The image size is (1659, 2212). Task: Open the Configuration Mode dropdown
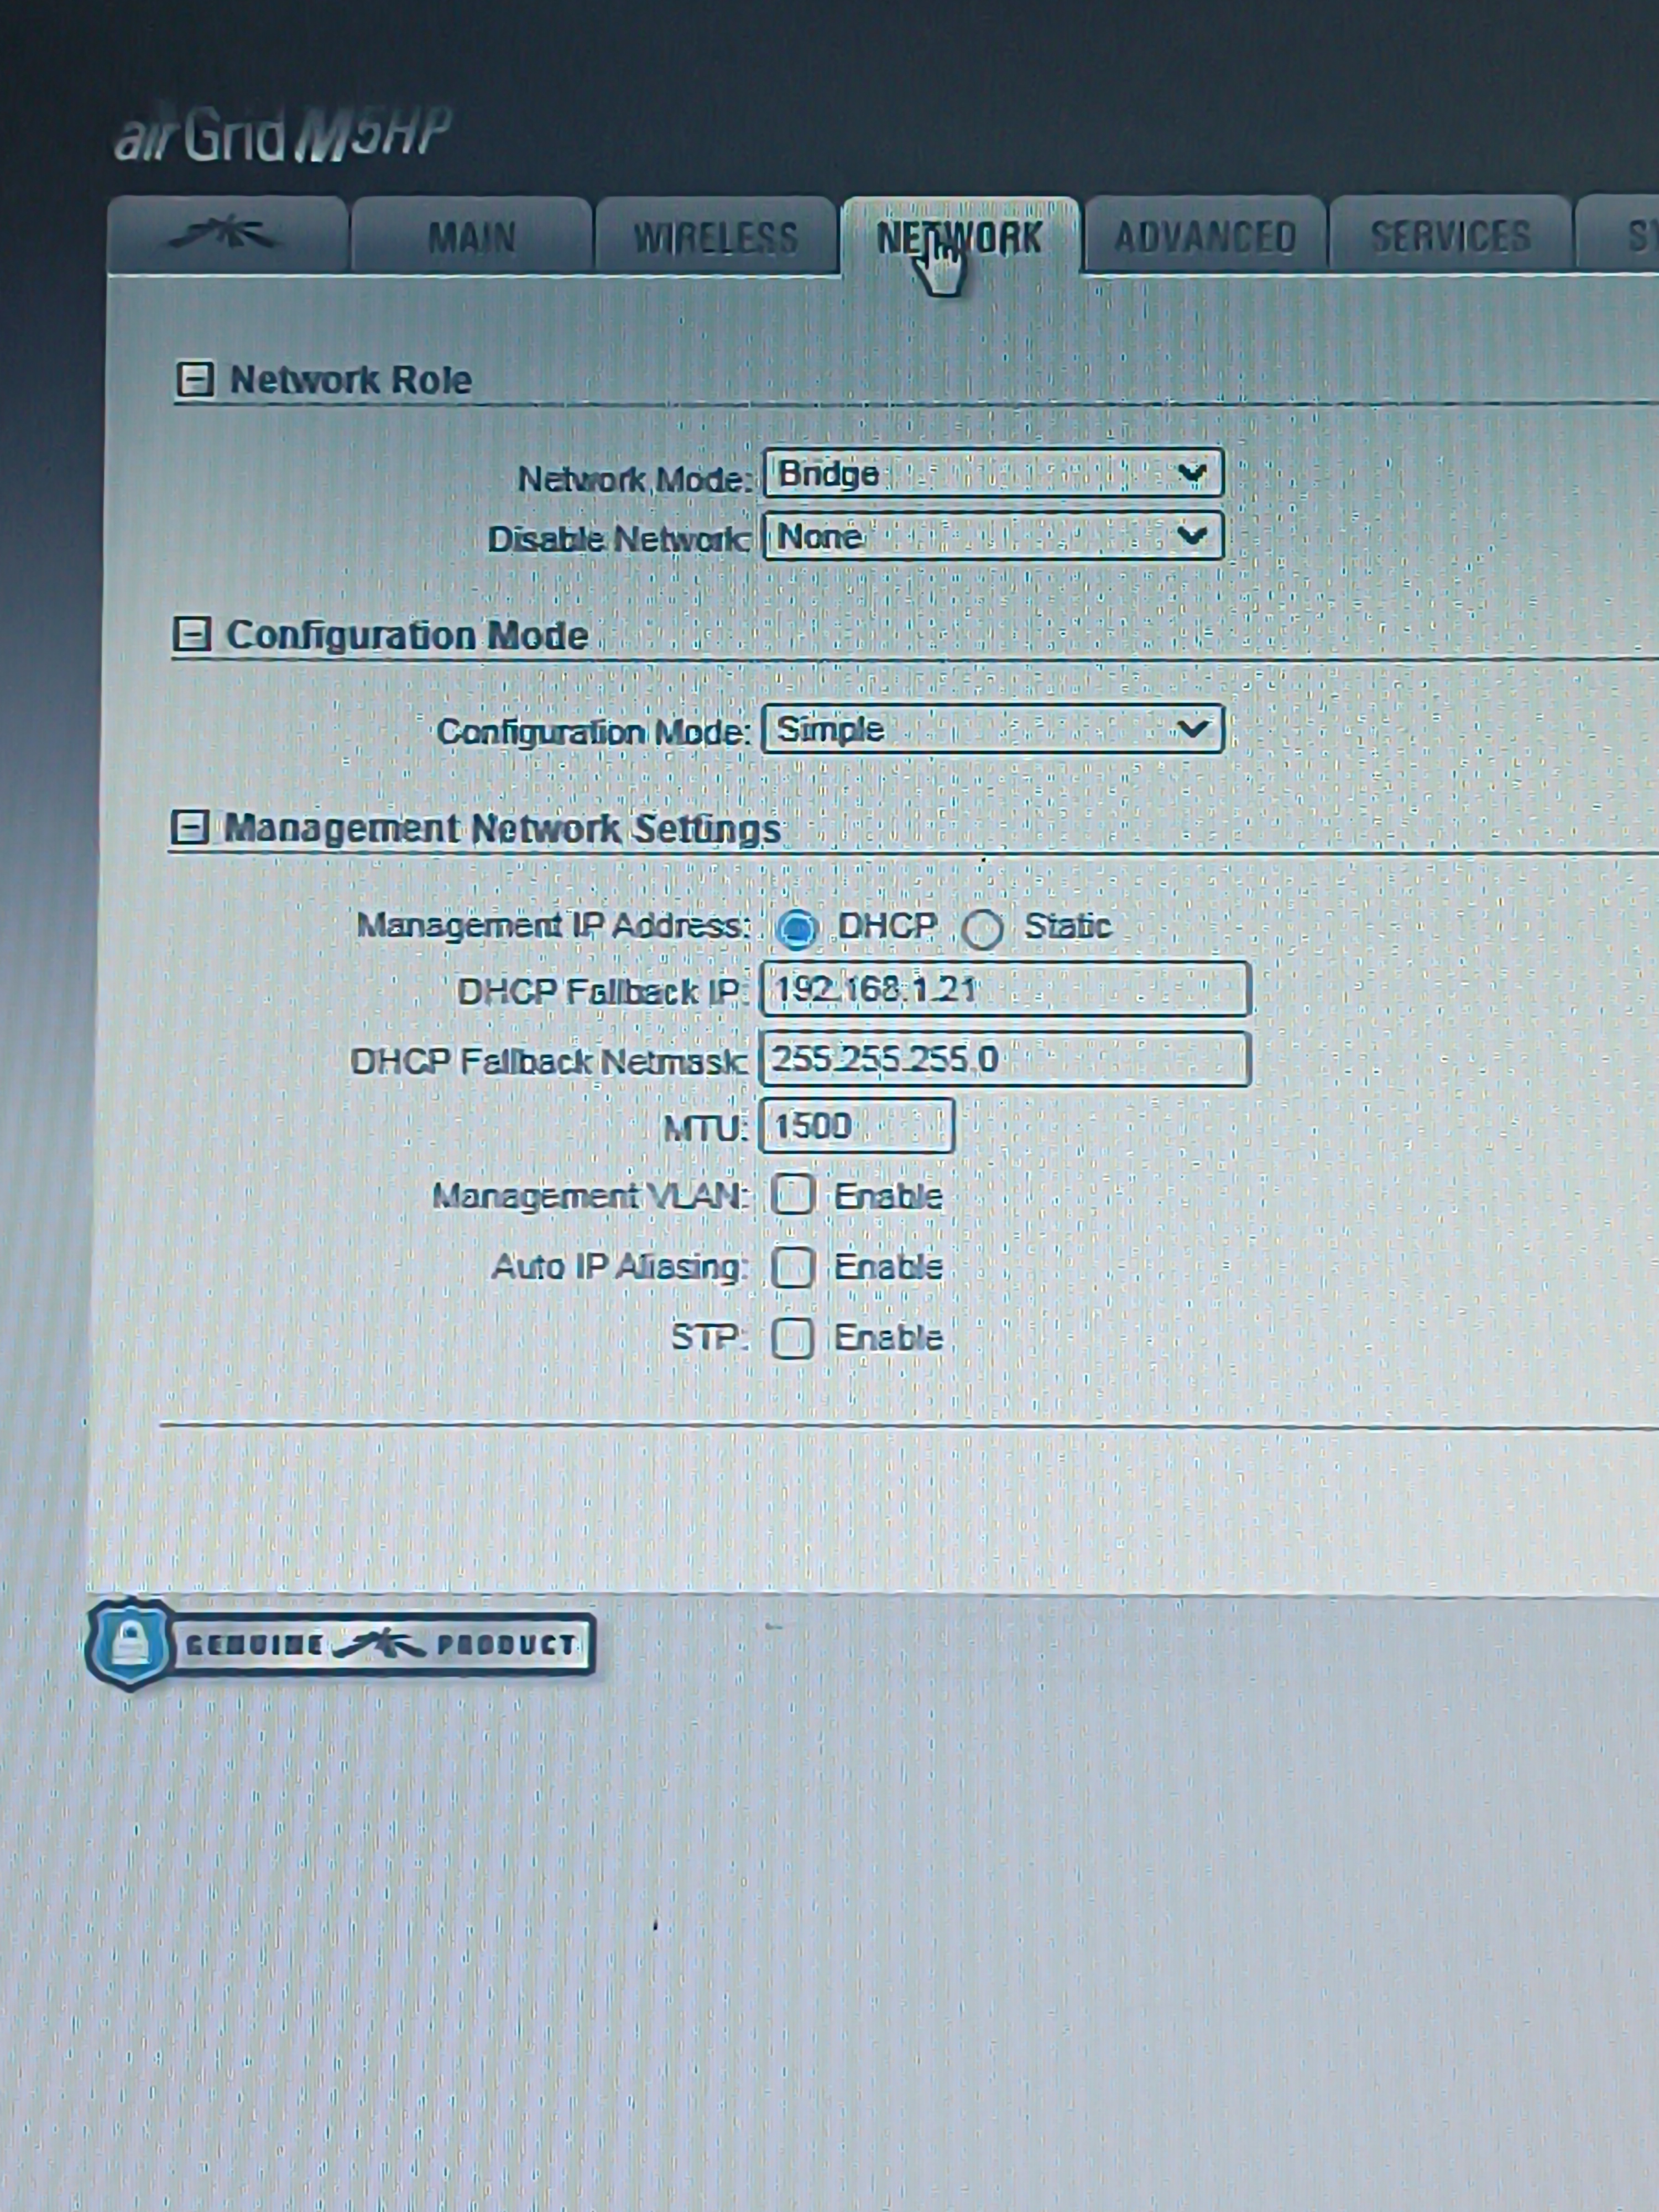coord(992,729)
